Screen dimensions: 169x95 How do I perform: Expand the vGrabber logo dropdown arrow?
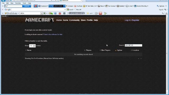(x=19, y=13)
